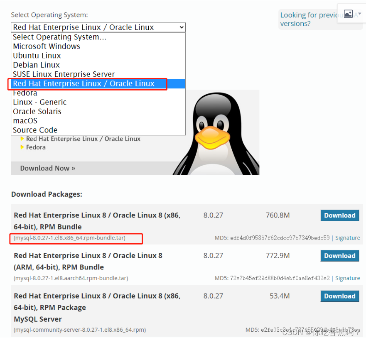Click the image overlay icon near top right

point(348,13)
